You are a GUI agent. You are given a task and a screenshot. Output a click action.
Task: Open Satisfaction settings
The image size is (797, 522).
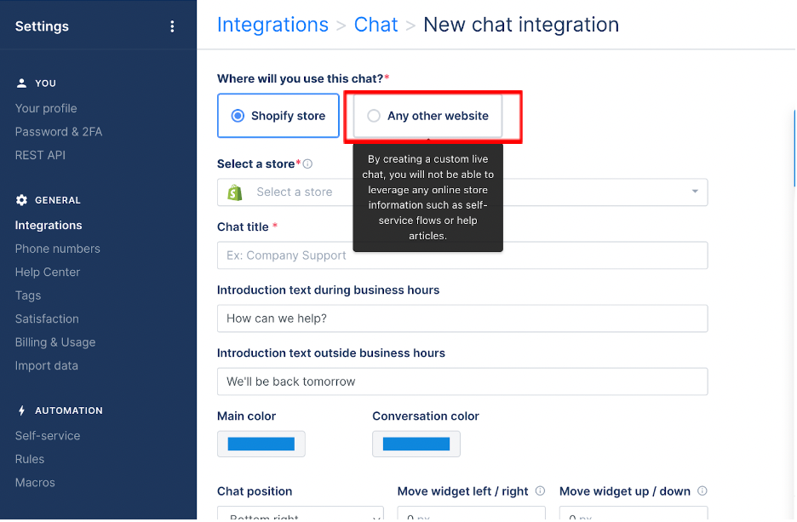click(47, 319)
